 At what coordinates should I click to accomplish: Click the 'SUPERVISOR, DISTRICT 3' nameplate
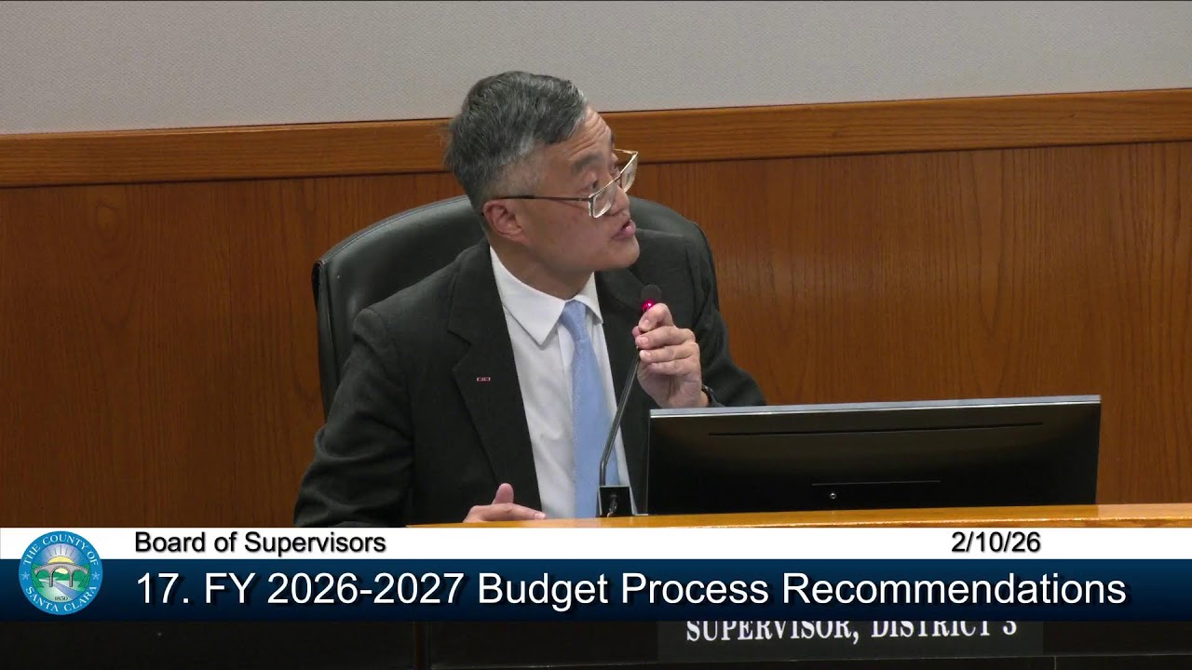tap(850, 630)
